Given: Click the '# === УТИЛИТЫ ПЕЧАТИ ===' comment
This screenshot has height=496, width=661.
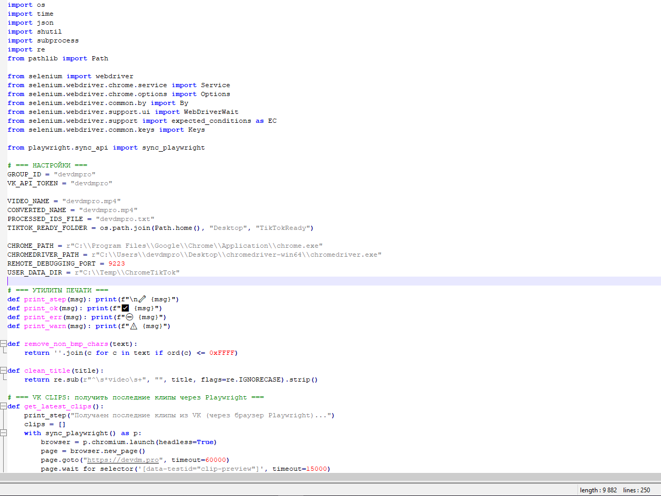Looking at the screenshot, I should [x=58, y=290].
